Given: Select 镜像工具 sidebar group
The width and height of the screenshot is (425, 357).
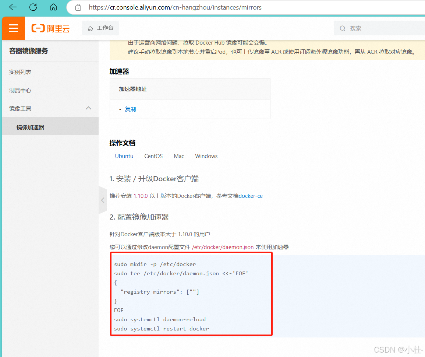Looking at the screenshot, I should (x=50, y=108).
